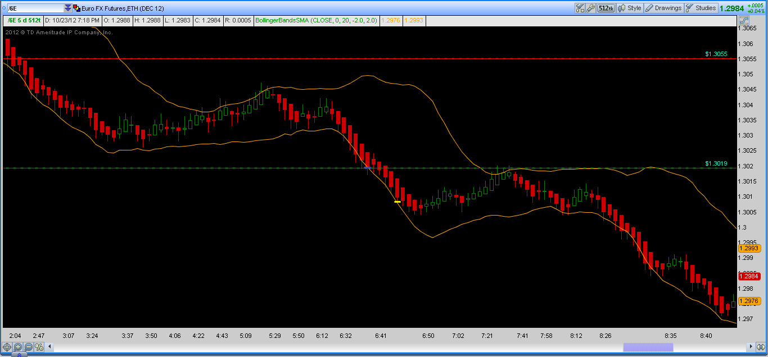Click the BollingerBandsSMA study label
Image resolution: width=768 pixels, height=357 pixels.
(317, 20)
